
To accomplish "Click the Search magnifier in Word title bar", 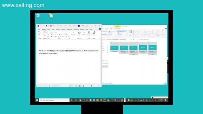I will click(x=65, y=26).
